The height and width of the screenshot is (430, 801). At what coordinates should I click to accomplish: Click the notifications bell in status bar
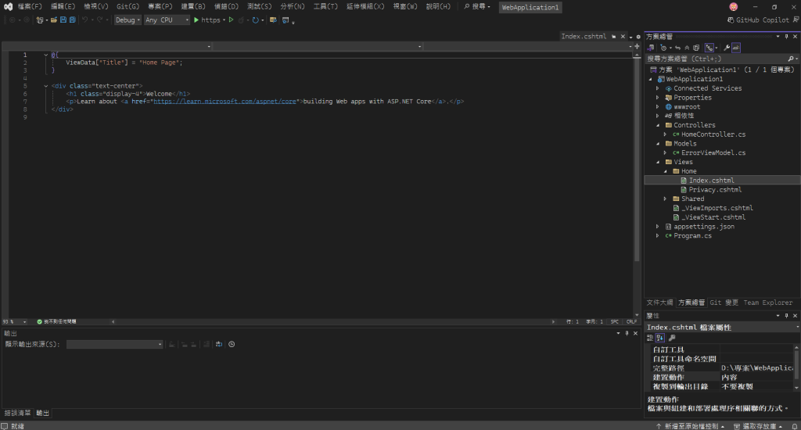795,426
